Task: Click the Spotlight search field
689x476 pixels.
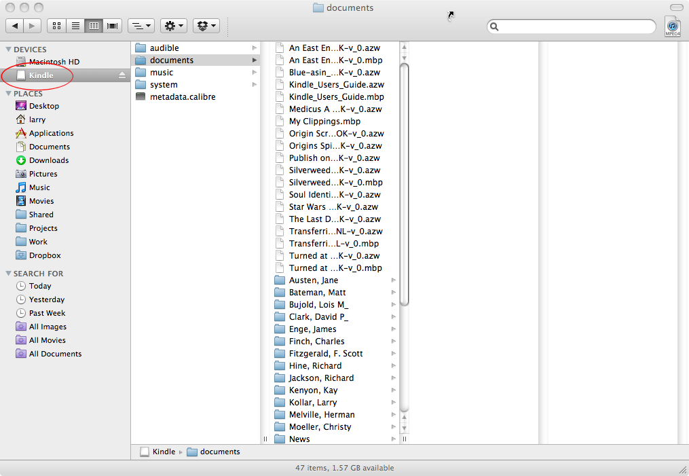Action: [x=572, y=26]
